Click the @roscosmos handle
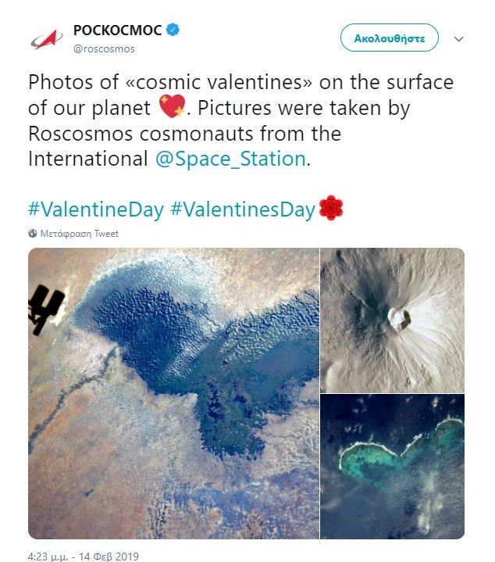495x562 pixels. pyautogui.click(x=104, y=48)
